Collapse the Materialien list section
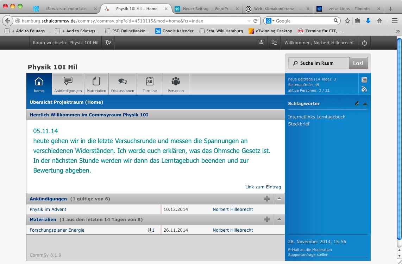 pos(279,219)
